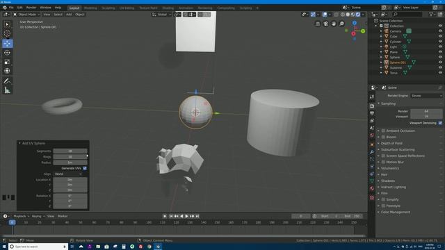
Task: Adjust the Radius value slider
Action: 70,162
